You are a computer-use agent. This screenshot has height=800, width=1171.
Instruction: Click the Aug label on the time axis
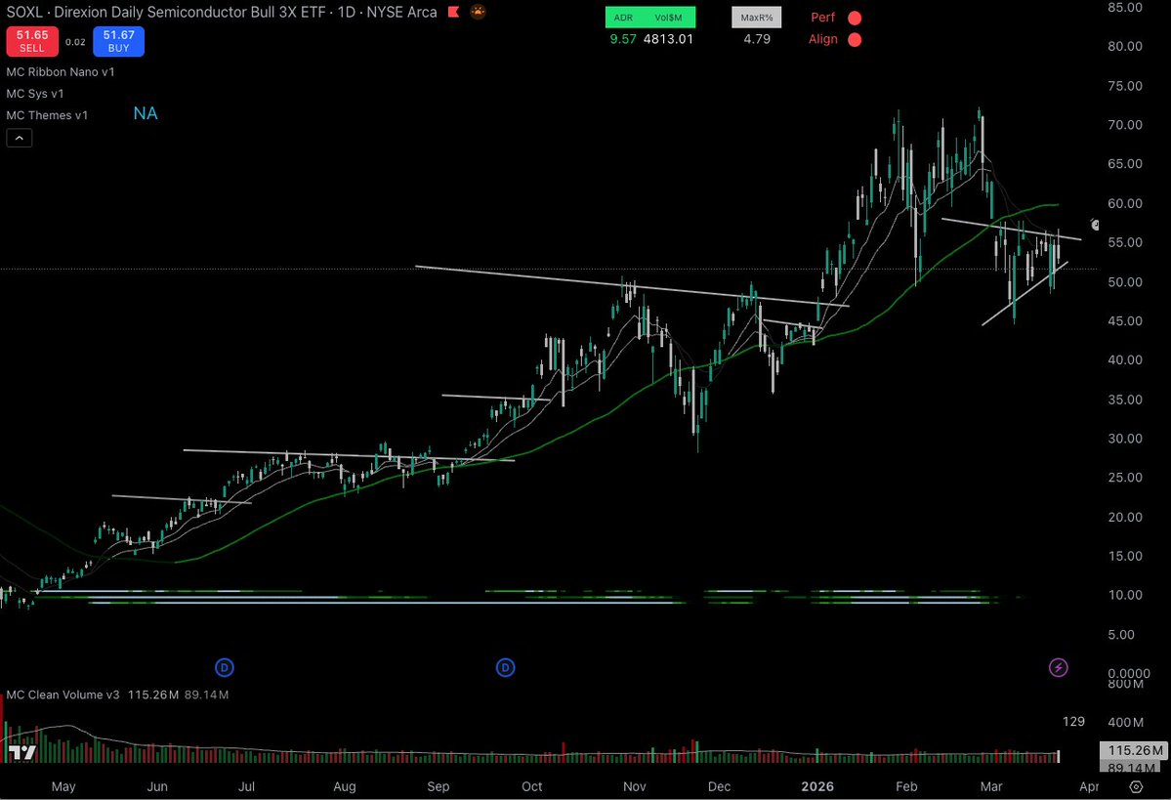(x=345, y=786)
